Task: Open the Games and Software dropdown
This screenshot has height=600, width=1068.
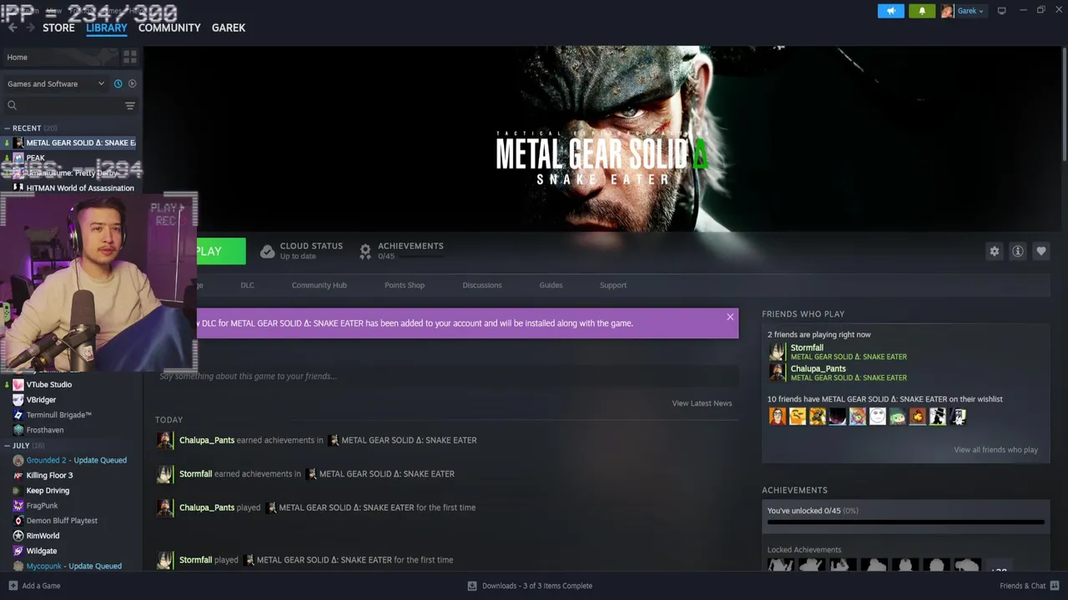Action: [x=55, y=83]
